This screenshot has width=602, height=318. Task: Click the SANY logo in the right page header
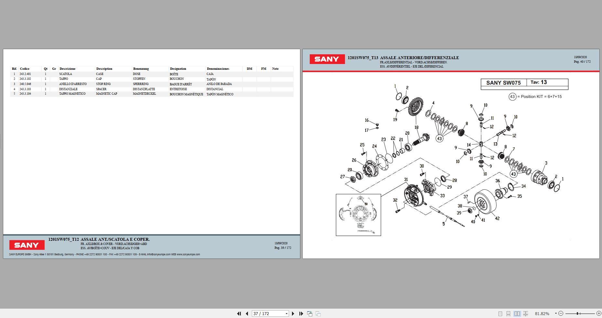tap(327, 59)
